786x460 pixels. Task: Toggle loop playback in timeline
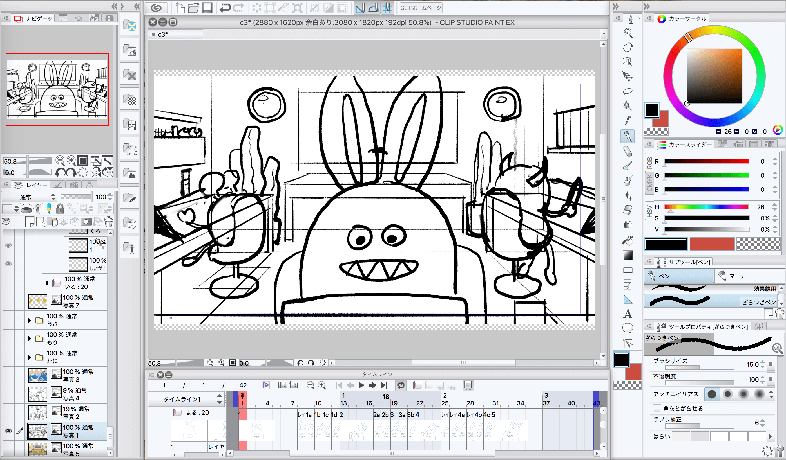401,385
